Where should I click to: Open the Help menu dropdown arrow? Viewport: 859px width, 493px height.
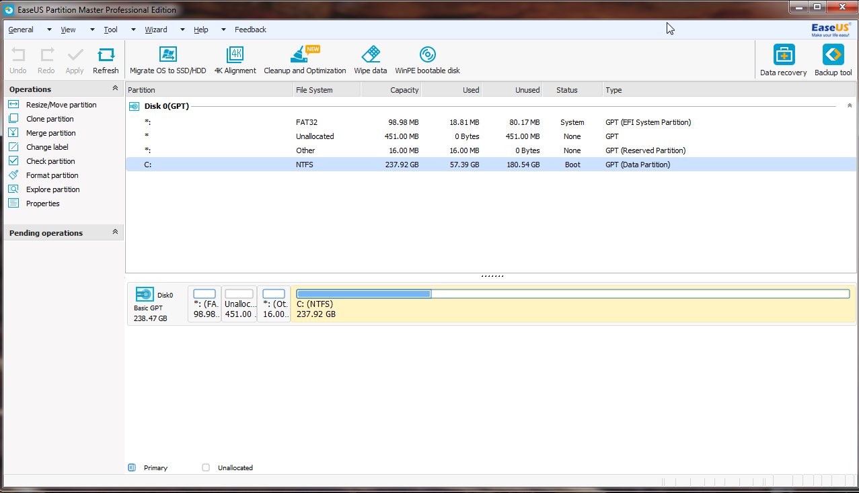[x=223, y=30]
